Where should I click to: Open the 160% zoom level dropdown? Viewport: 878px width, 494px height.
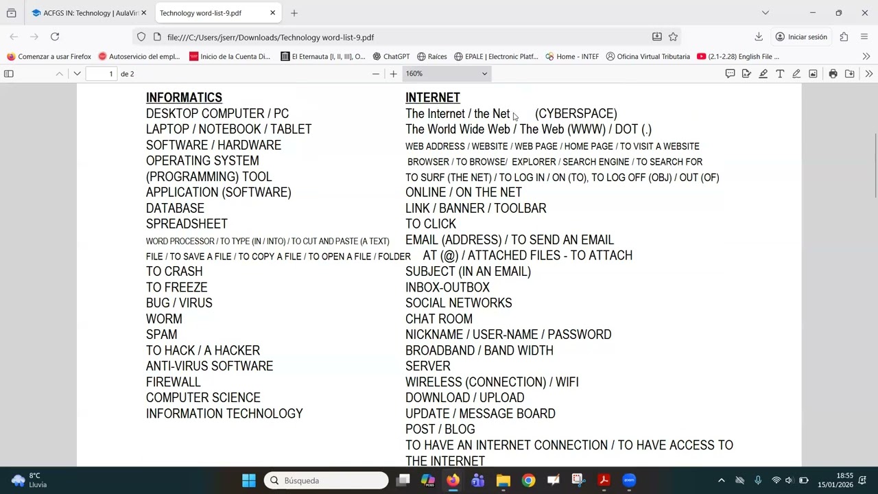click(x=446, y=73)
